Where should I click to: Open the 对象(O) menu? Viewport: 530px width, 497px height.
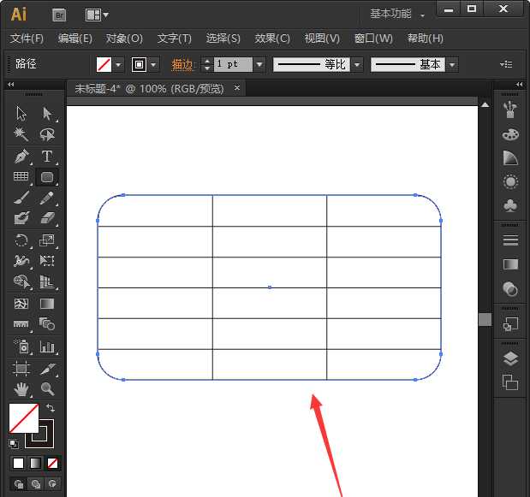pyautogui.click(x=124, y=38)
